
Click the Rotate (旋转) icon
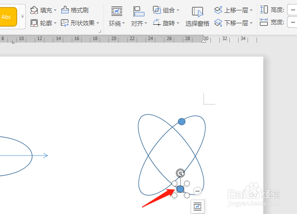click(157, 23)
